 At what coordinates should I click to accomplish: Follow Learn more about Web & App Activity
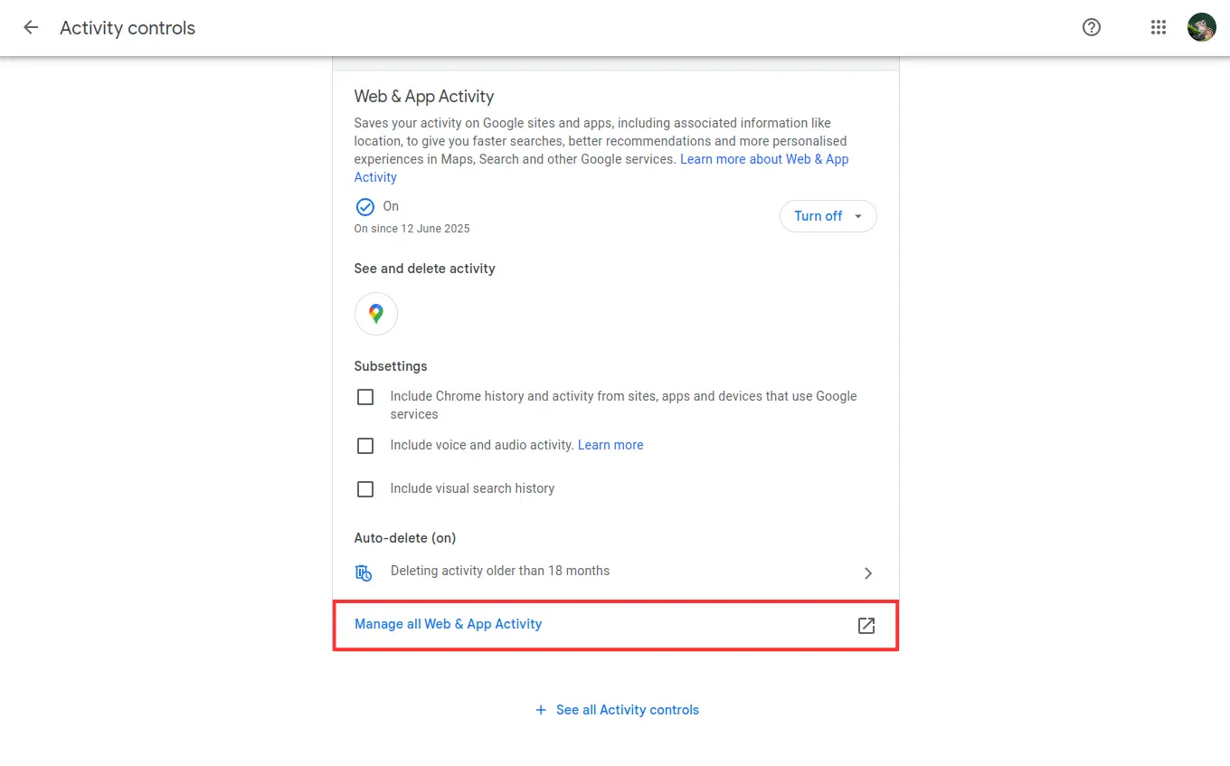pos(764,159)
